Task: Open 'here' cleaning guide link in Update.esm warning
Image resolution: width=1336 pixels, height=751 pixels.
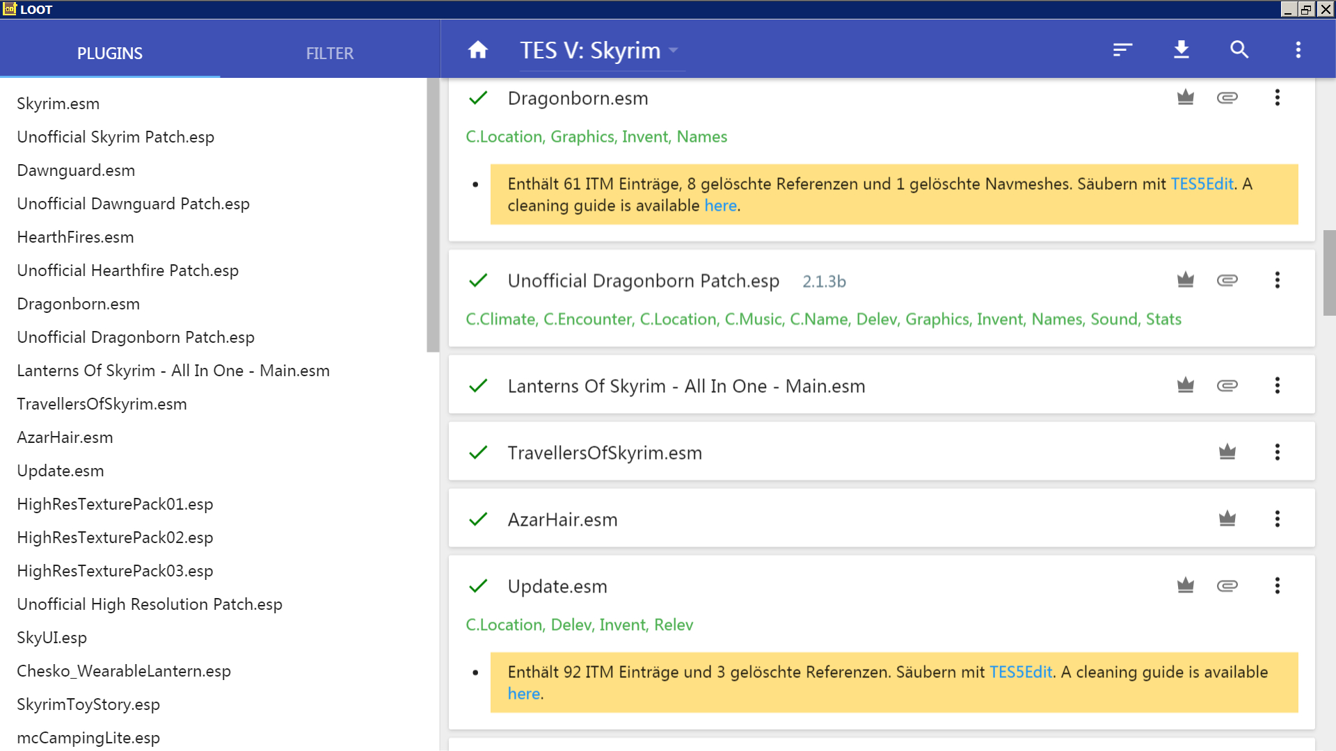Action: [x=524, y=694]
